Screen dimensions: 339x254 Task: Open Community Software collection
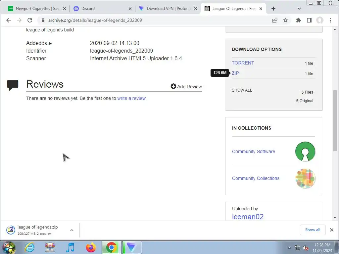click(253, 151)
